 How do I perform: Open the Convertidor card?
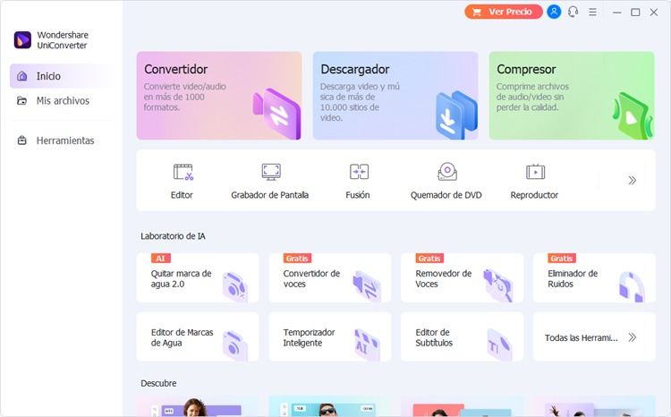pos(219,96)
